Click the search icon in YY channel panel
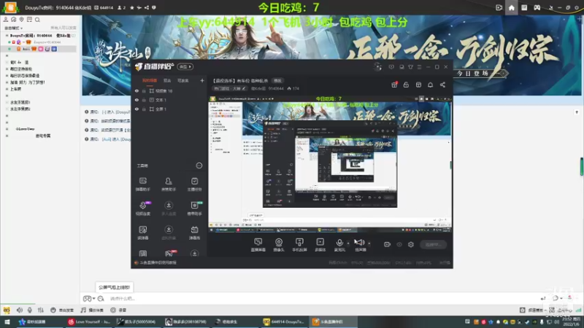 (37, 20)
